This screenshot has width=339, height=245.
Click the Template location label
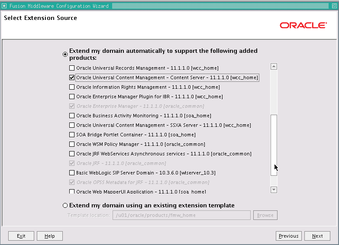pos(89,215)
